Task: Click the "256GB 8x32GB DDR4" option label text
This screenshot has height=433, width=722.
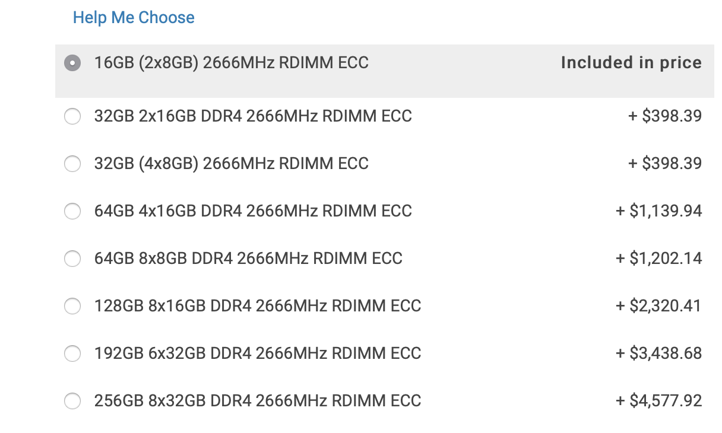Action: (x=258, y=401)
